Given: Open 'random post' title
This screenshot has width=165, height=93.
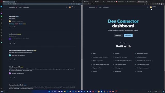Looking at the screenshot, I should [x=13, y=34].
